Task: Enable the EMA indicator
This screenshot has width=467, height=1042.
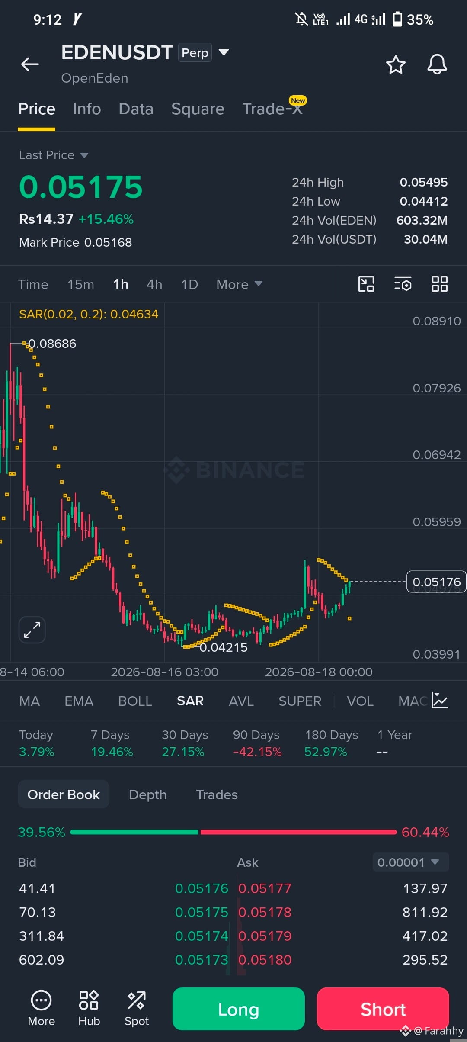Action: click(x=79, y=701)
